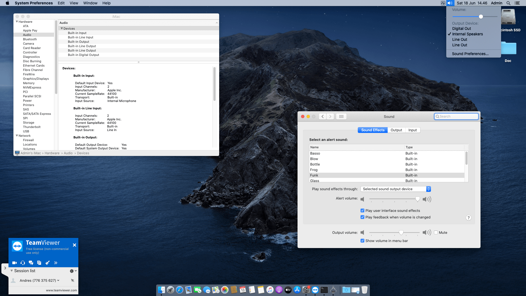This screenshot has height=296, width=526.
Task: Open Terminal from the Dock
Action: (x=324, y=290)
